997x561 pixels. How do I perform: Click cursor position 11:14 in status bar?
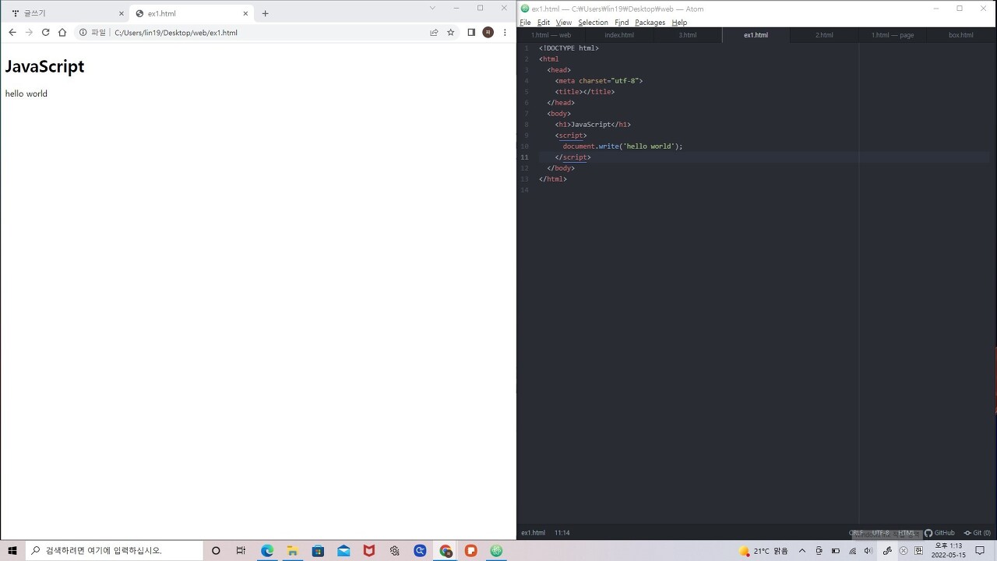click(x=562, y=533)
